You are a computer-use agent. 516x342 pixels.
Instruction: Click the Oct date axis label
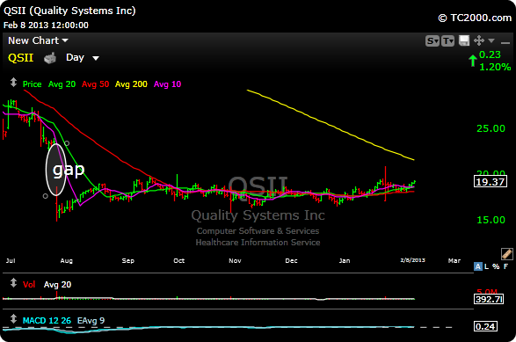[x=179, y=261]
